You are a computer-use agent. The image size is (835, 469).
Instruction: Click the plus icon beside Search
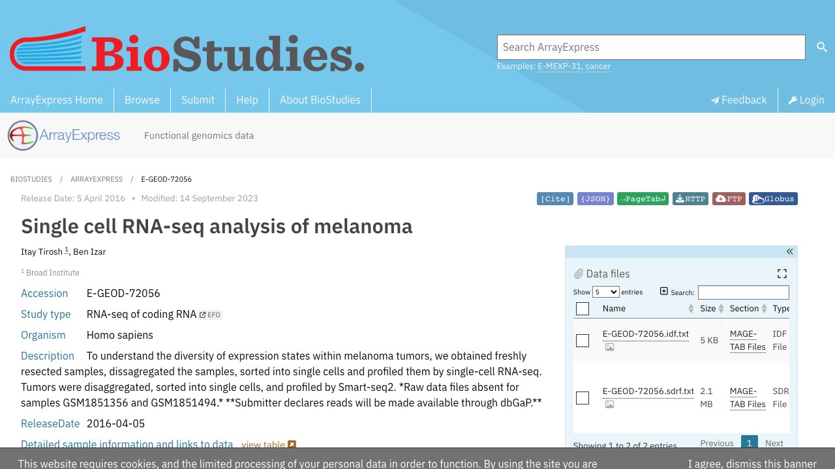click(664, 291)
